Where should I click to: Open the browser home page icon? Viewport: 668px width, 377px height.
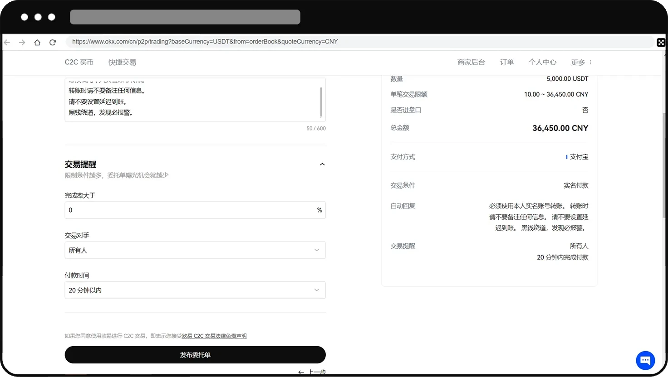click(37, 42)
